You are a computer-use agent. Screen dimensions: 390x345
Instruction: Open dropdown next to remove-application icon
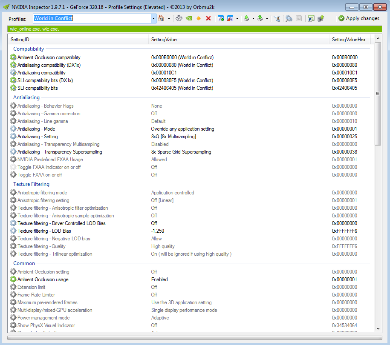pos(237,18)
